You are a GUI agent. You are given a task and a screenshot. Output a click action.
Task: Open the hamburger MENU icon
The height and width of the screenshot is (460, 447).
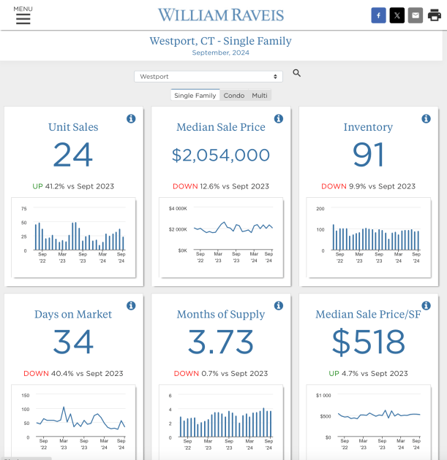tap(23, 18)
